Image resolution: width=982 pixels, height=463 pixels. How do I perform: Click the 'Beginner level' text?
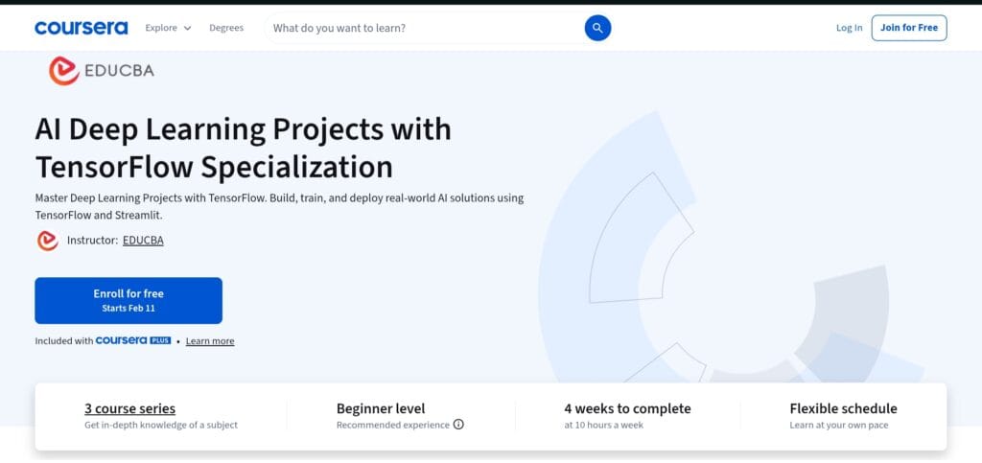381,408
